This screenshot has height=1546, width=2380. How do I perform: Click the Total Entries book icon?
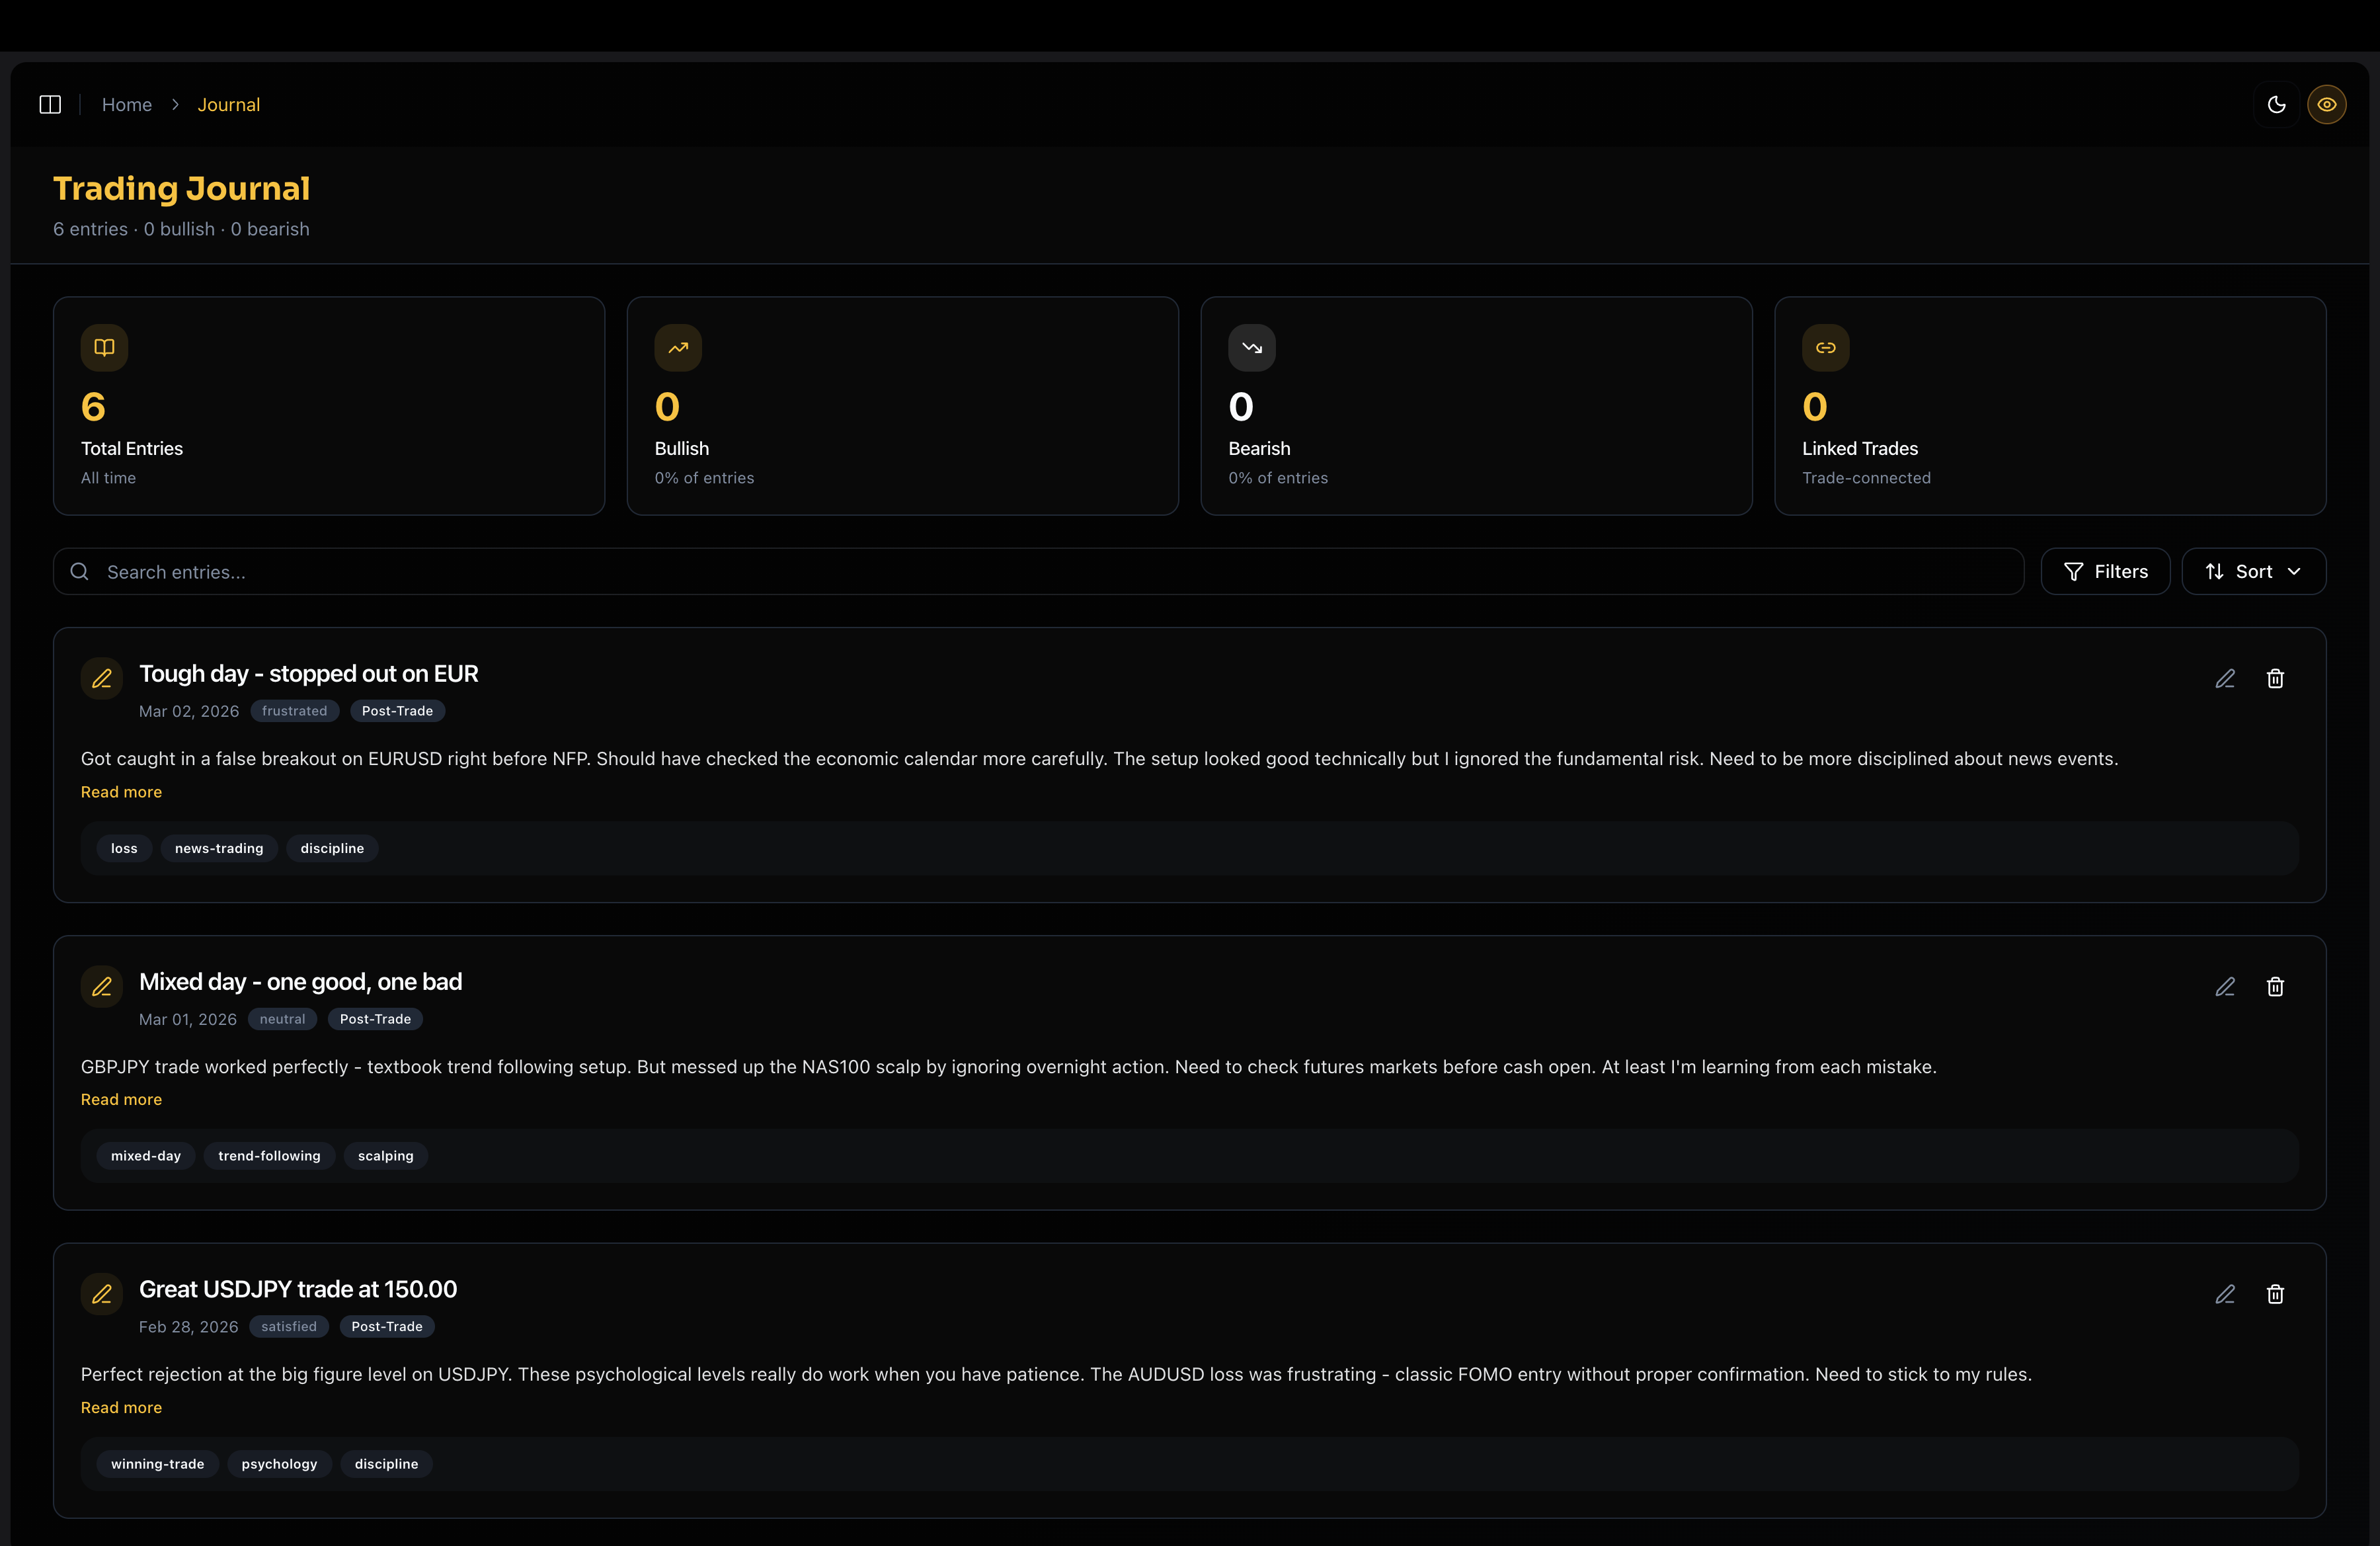(104, 348)
